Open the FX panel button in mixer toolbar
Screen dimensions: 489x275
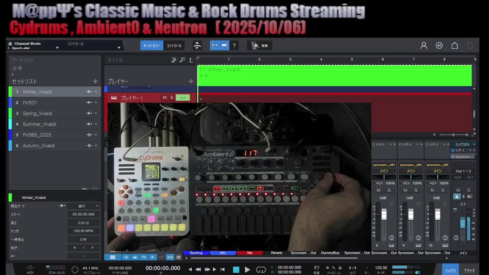point(144,257)
